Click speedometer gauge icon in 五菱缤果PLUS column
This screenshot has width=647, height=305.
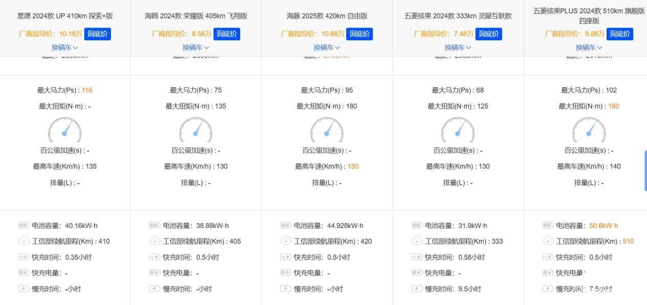[589, 130]
